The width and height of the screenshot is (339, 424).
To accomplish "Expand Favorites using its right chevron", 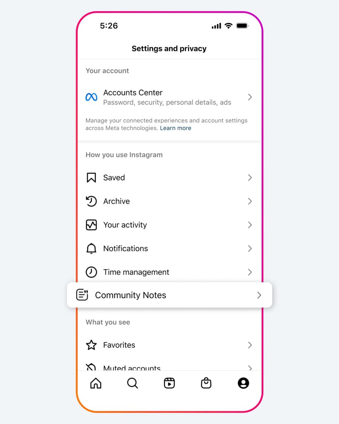I will click(x=250, y=345).
